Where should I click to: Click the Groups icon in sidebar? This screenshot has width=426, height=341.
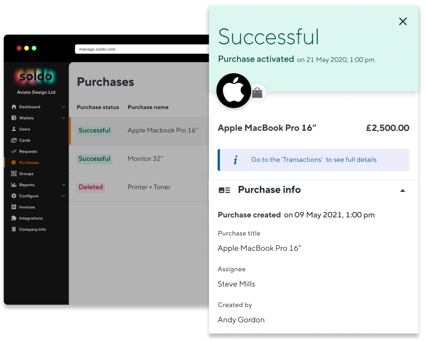(14, 173)
